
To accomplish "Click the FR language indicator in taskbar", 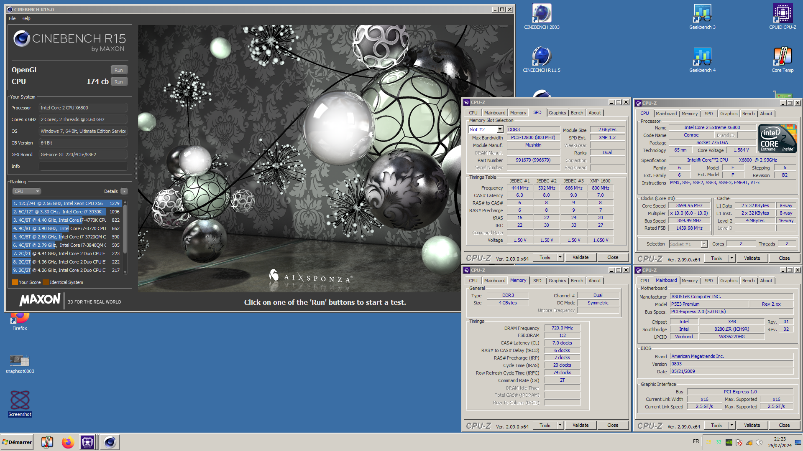I will 696,441.
